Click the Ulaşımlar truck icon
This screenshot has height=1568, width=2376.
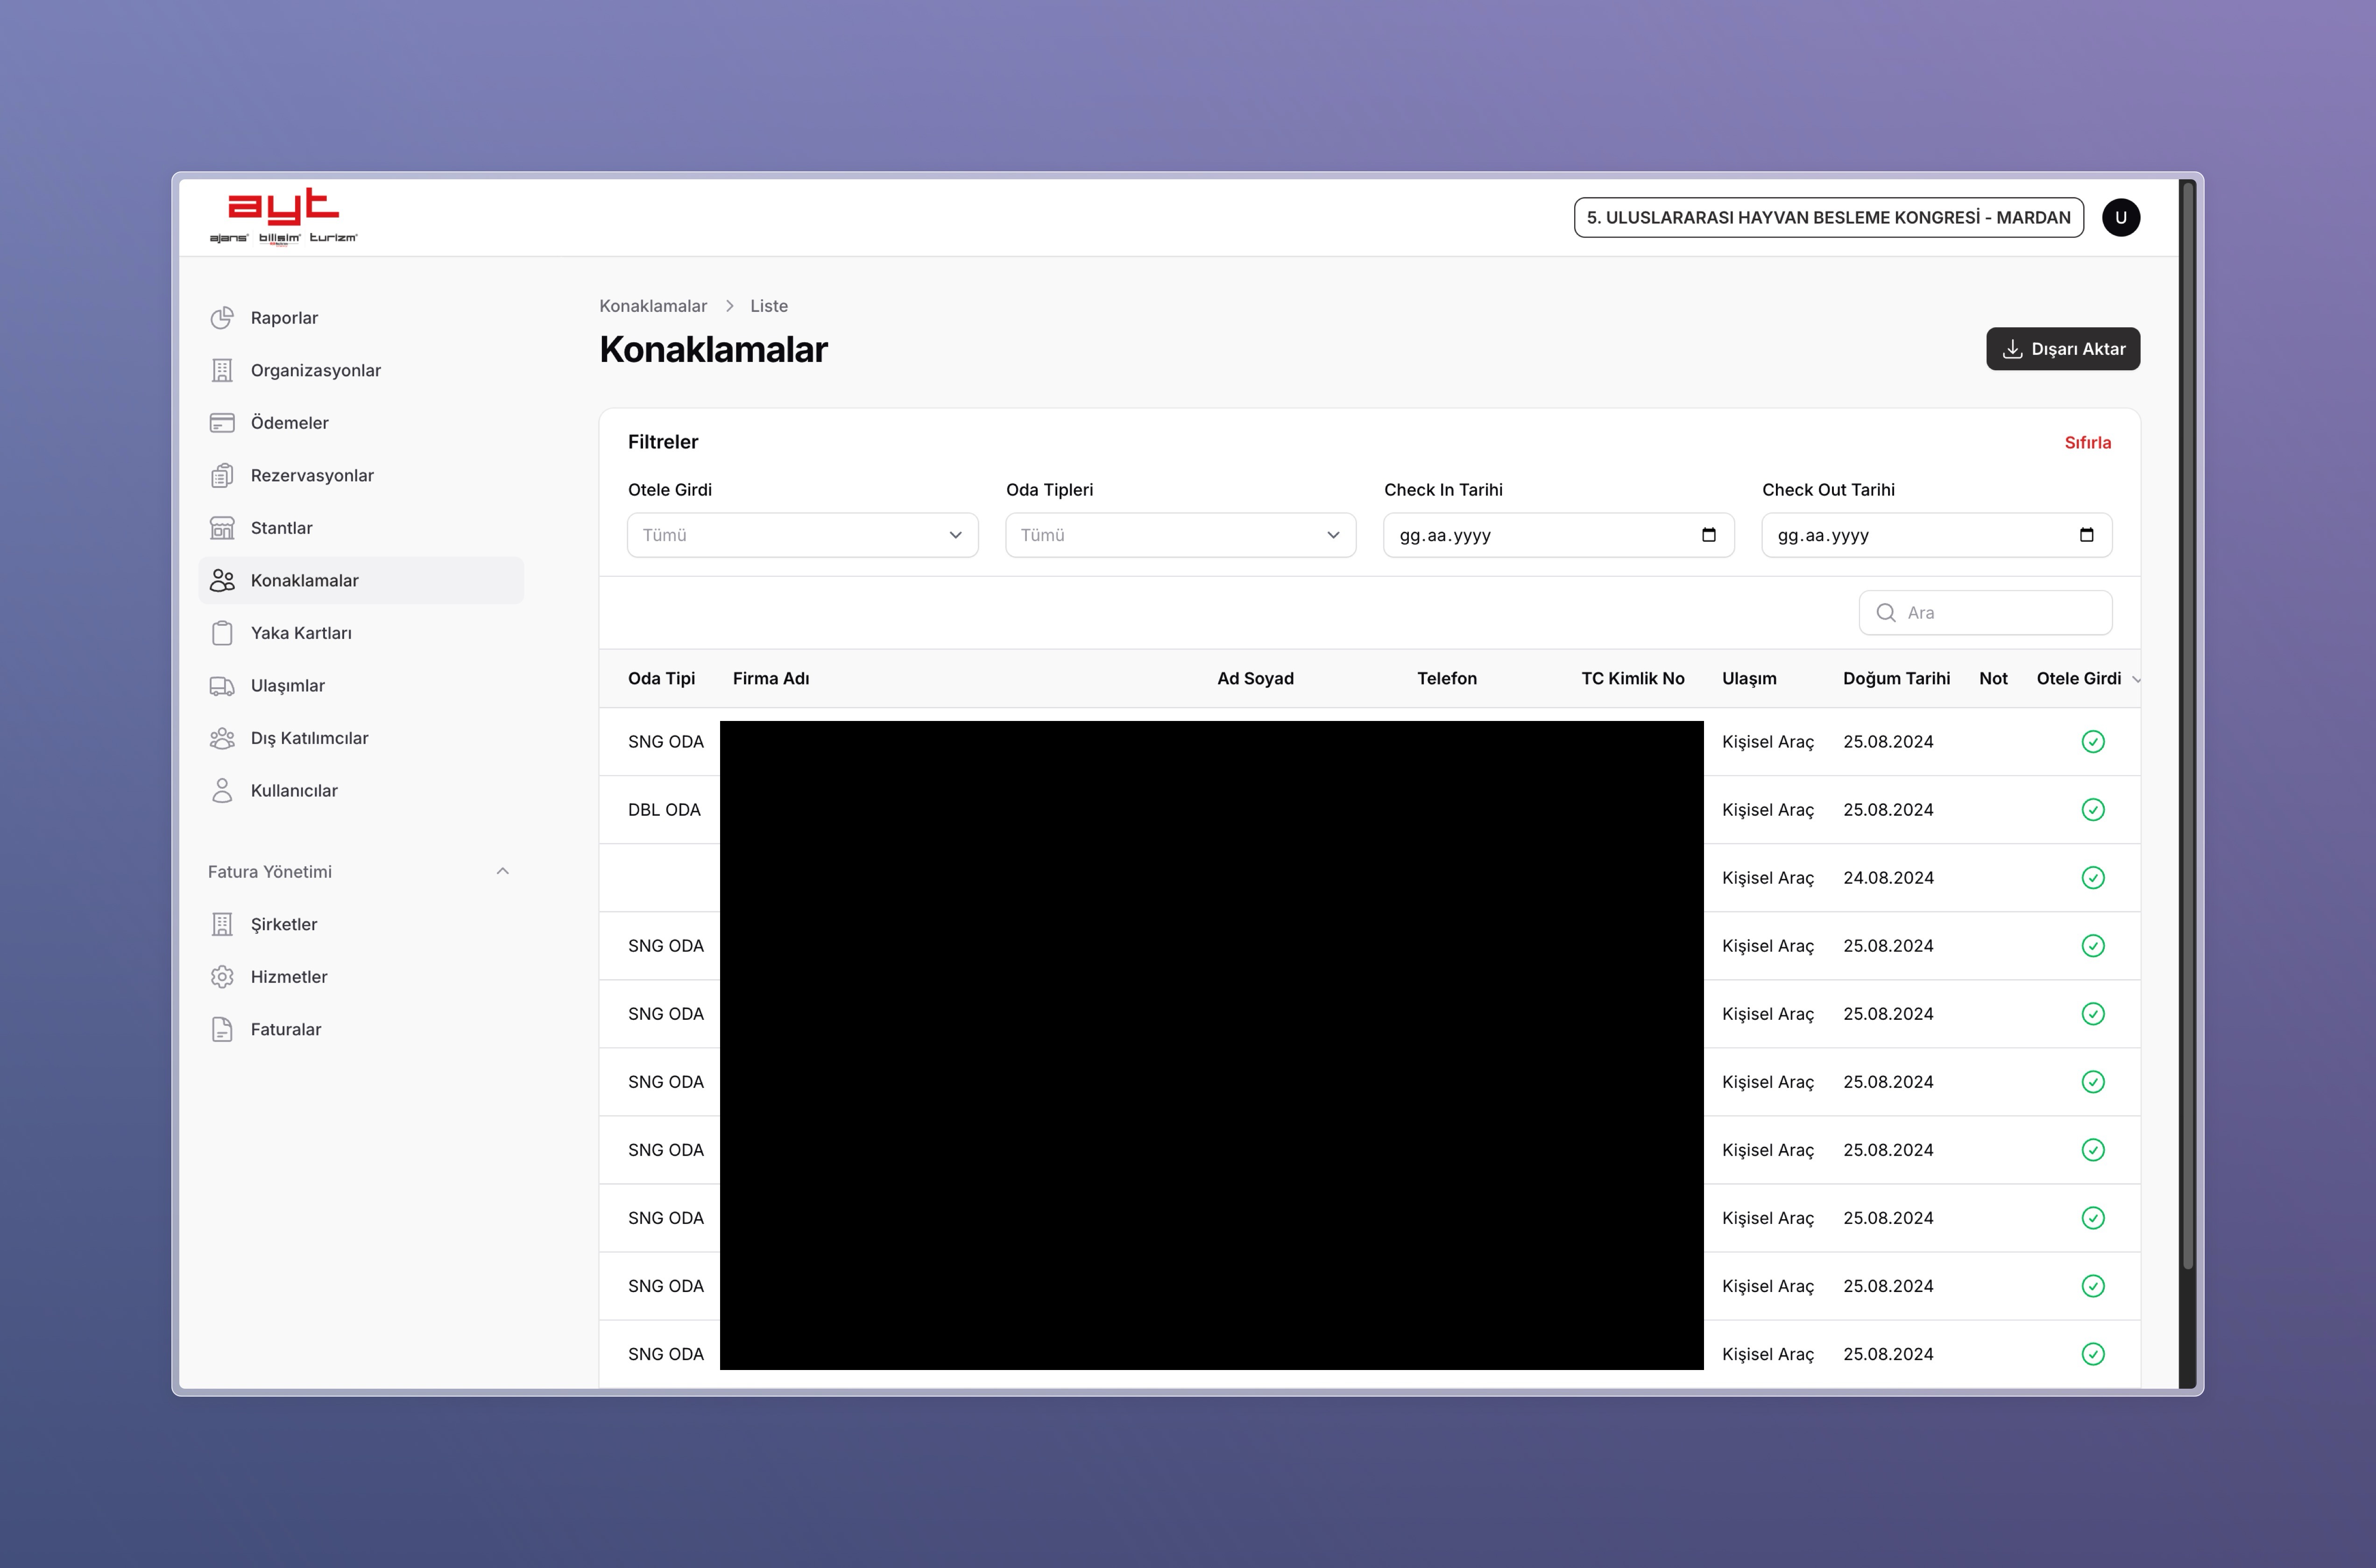click(222, 686)
